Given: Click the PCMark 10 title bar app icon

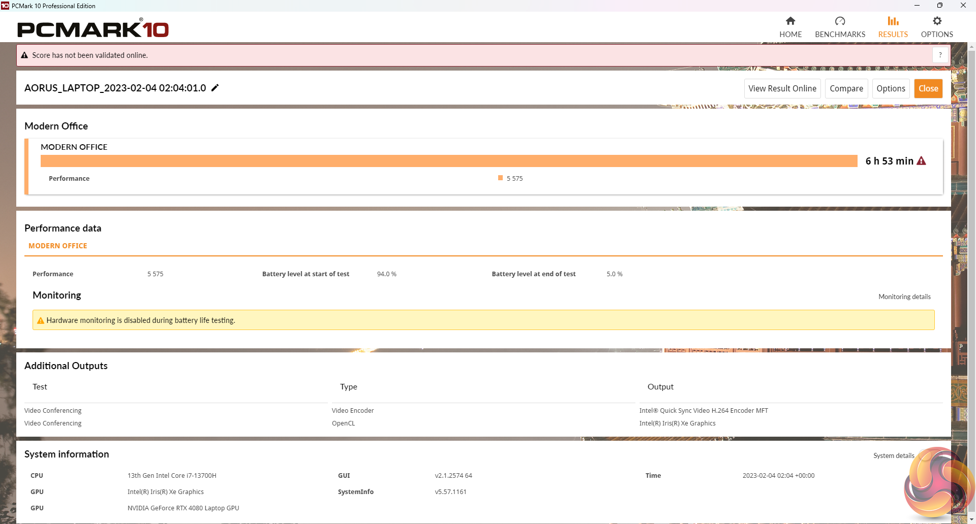Looking at the screenshot, I should point(5,6).
